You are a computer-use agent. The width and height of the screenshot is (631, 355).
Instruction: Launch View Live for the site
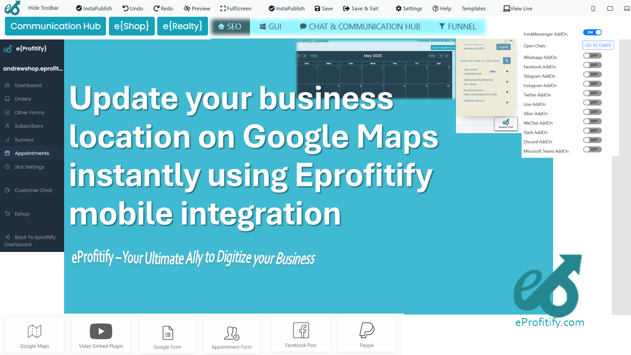point(518,8)
